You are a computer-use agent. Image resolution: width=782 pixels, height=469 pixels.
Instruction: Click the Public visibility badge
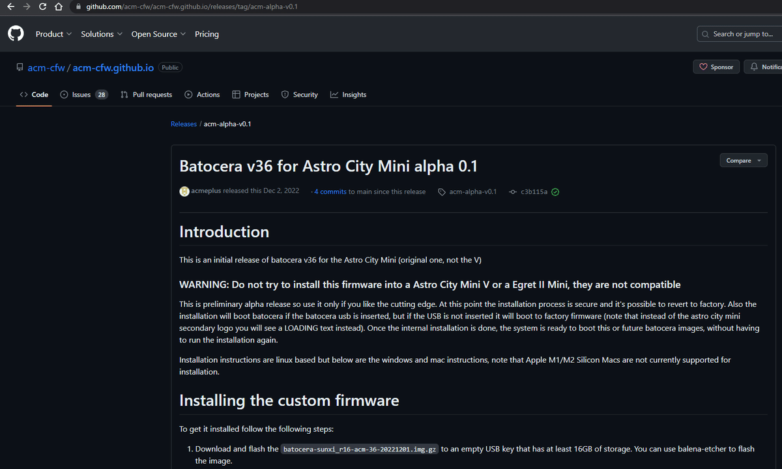point(170,67)
